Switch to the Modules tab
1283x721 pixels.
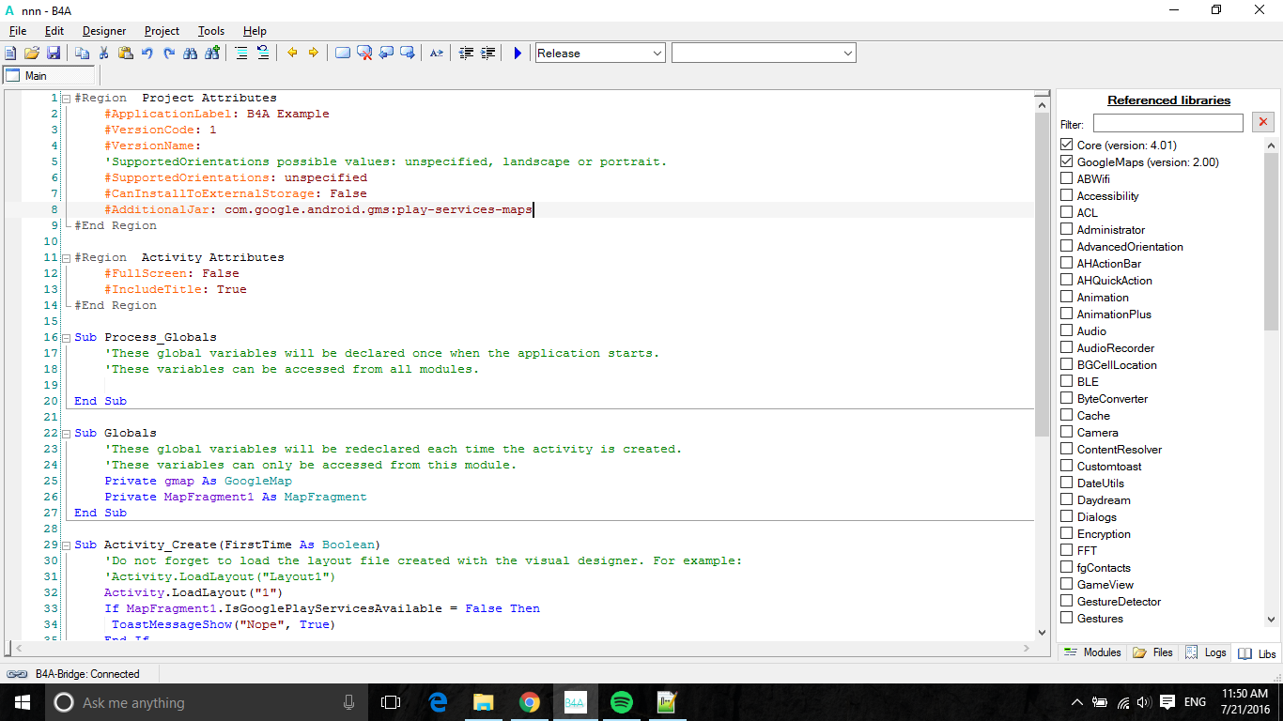(1092, 652)
